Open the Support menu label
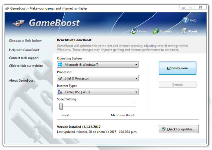This screenshot has height=150, width=212. point(166,31)
